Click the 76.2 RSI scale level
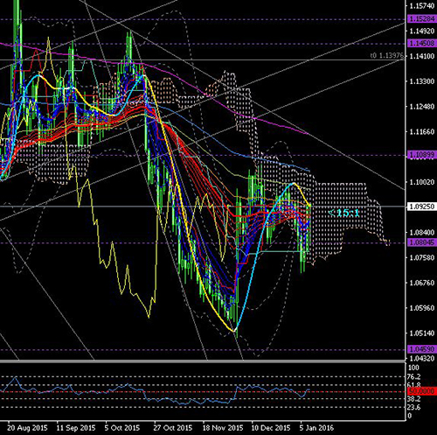 414,376
